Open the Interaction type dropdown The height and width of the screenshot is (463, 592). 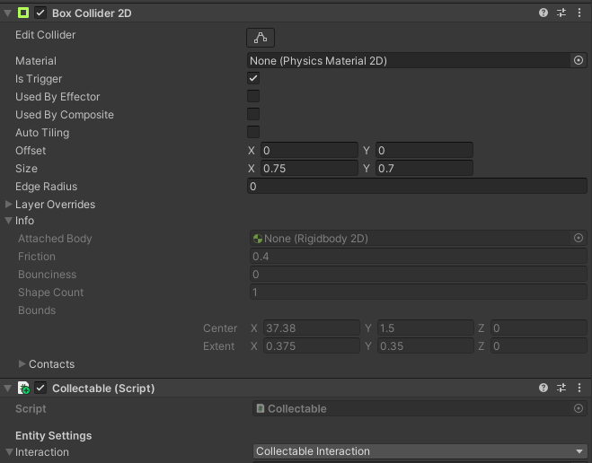point(419,451)
